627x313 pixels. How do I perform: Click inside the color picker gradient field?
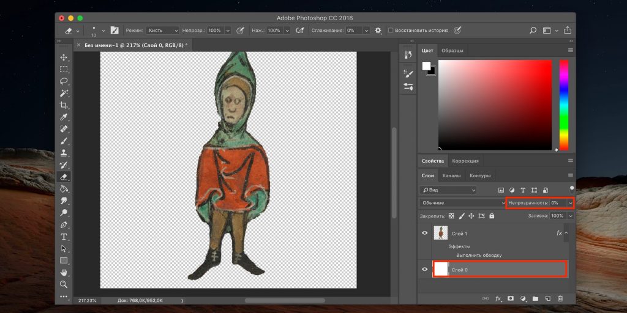tap(496, 104)
